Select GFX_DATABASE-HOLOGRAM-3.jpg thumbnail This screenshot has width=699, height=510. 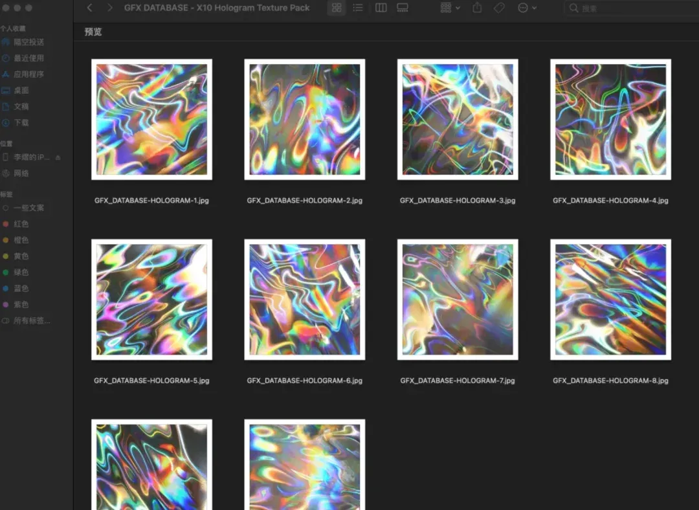tap(458, 120)
